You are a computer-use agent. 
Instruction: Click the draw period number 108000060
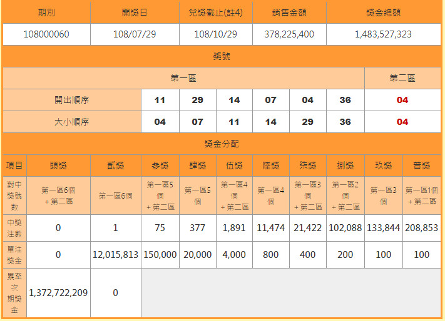click(x=45, y=34)
